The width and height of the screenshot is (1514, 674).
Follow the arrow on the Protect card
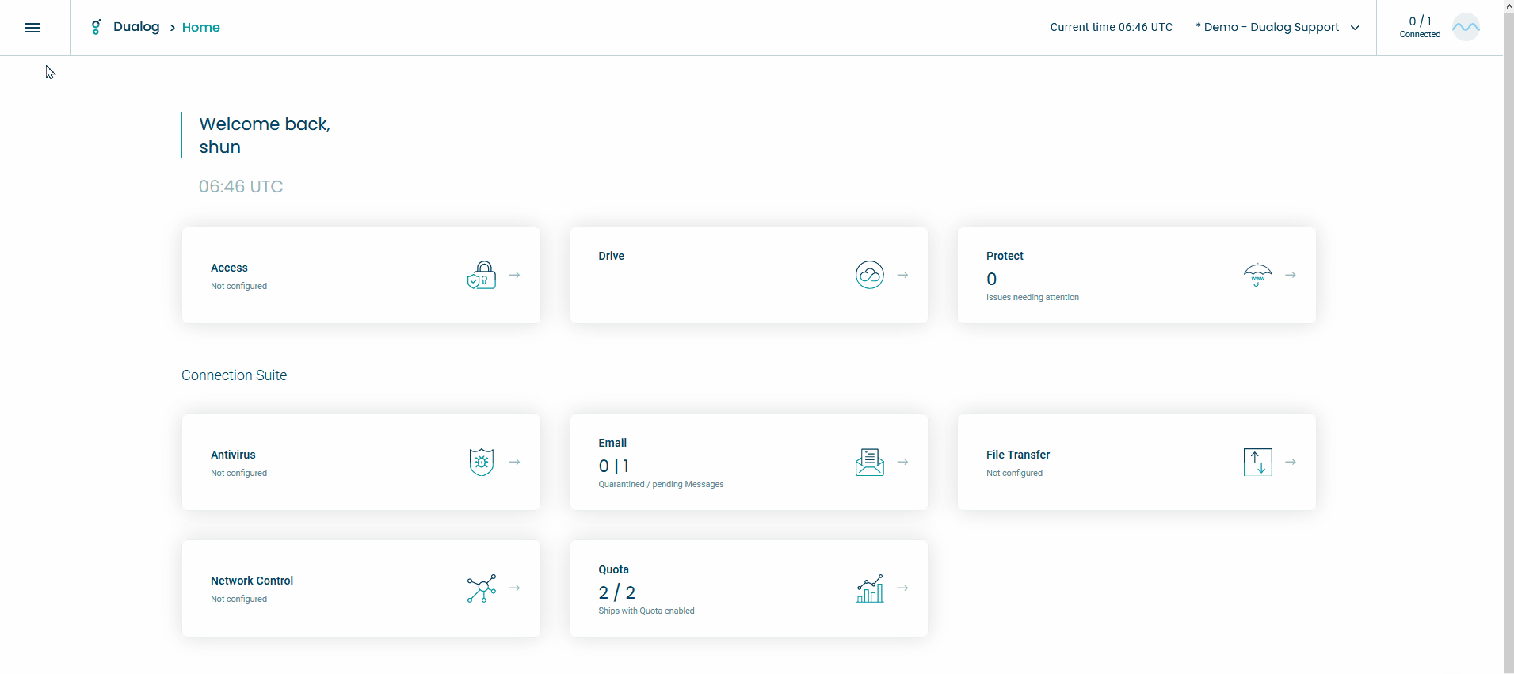(1291, 275)
